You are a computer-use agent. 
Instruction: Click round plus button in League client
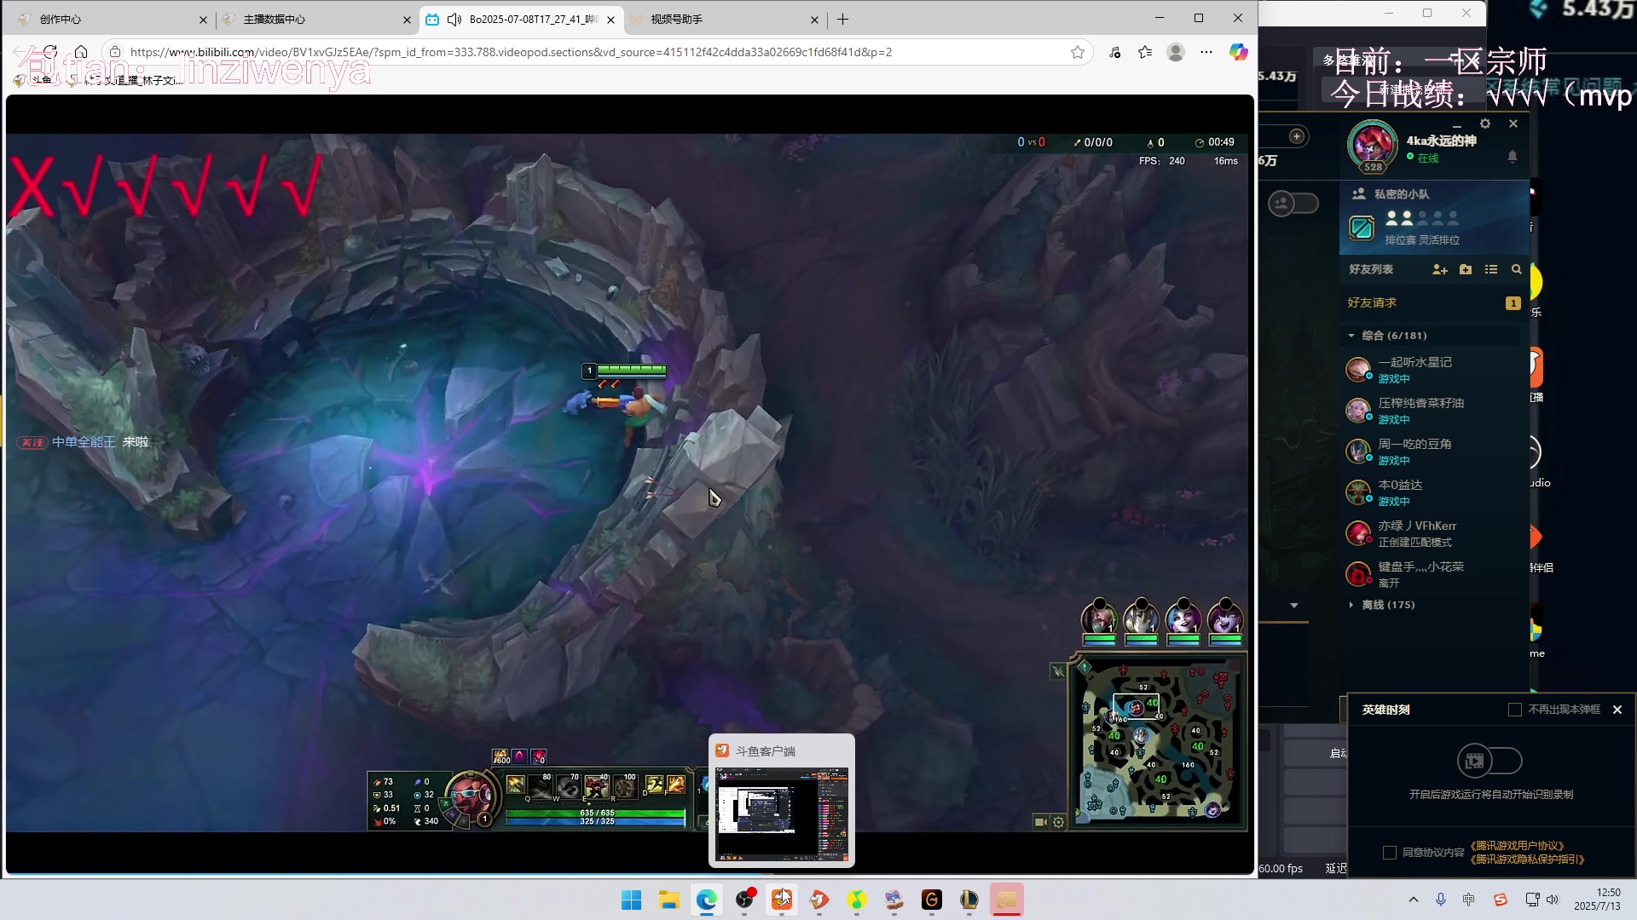click(1297, 136)
